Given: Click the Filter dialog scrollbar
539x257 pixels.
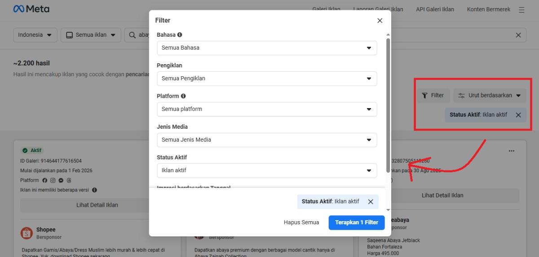Looking at the screenshot, I should click(x=388, y=105).
